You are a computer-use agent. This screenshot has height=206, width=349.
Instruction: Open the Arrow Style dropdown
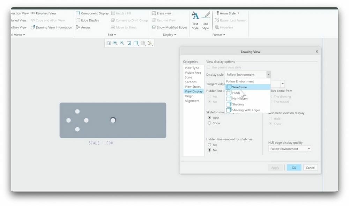pyautogui.click(x=239, y=13)
